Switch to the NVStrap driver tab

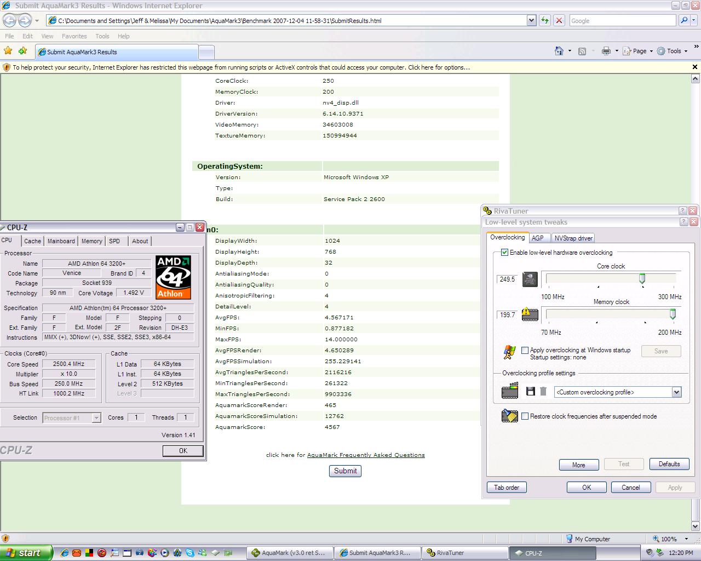click(x=573, y=238)
